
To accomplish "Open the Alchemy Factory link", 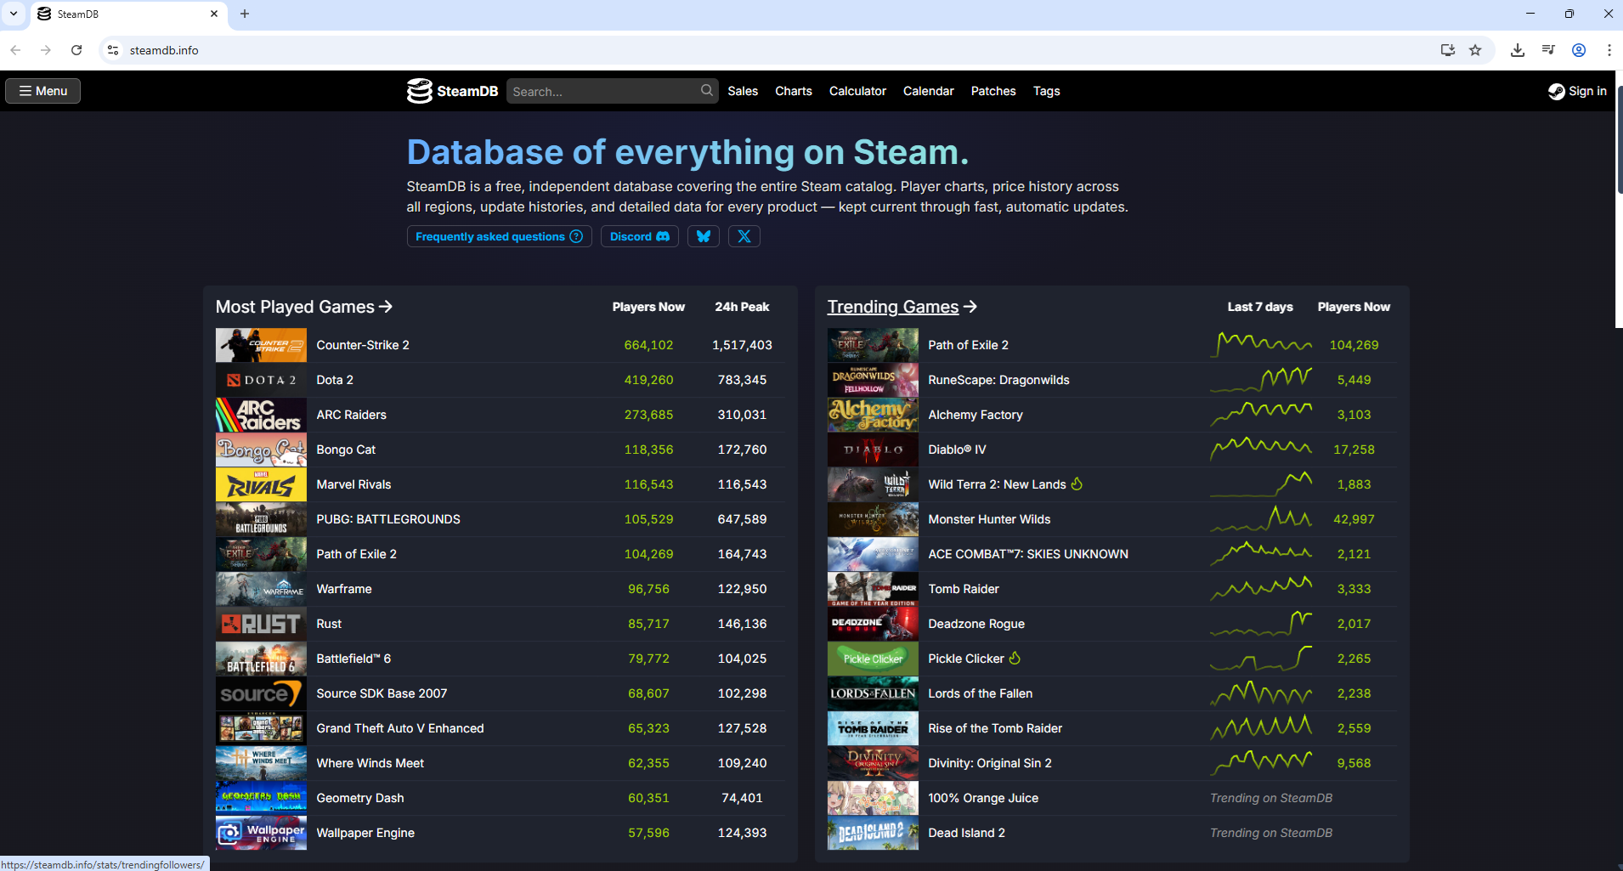I will point(975,415).
